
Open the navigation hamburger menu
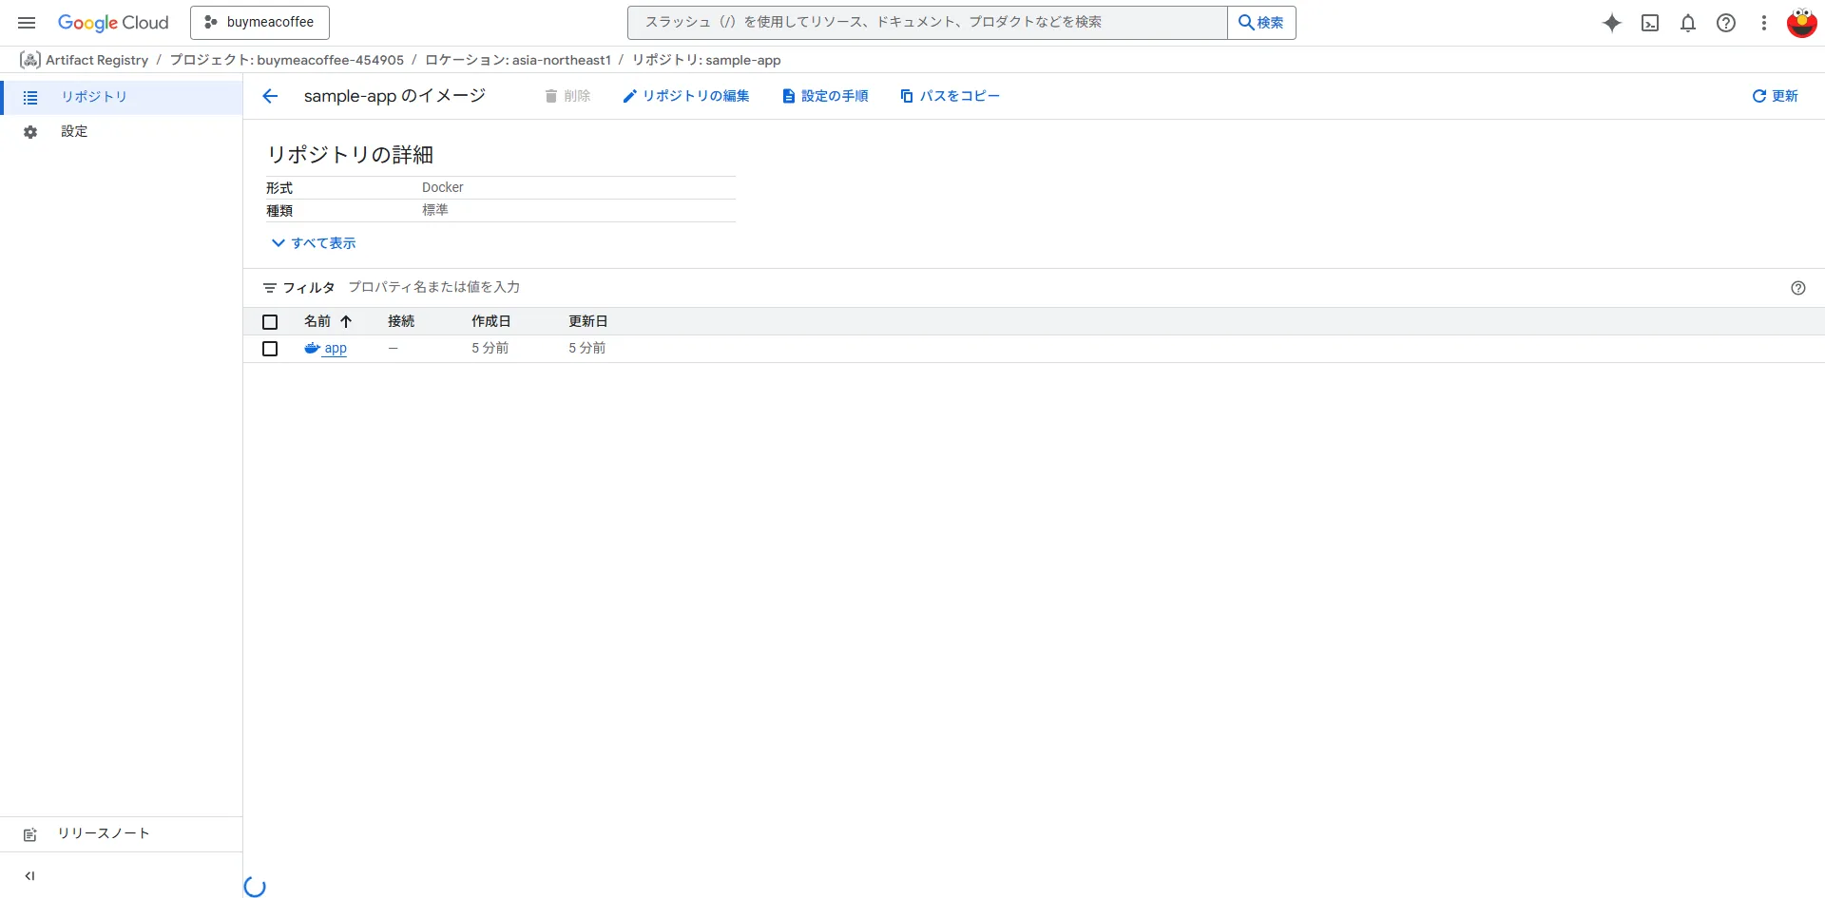(26, 22)
